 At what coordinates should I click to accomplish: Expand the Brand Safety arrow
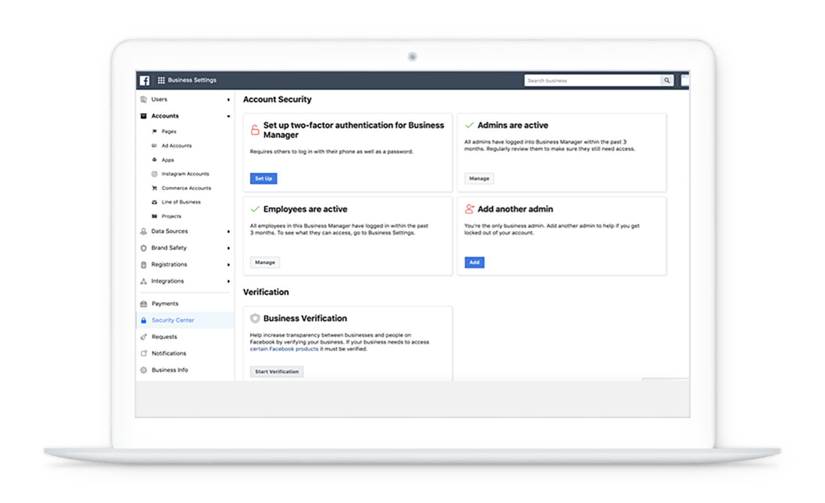[x=228, y=248]
